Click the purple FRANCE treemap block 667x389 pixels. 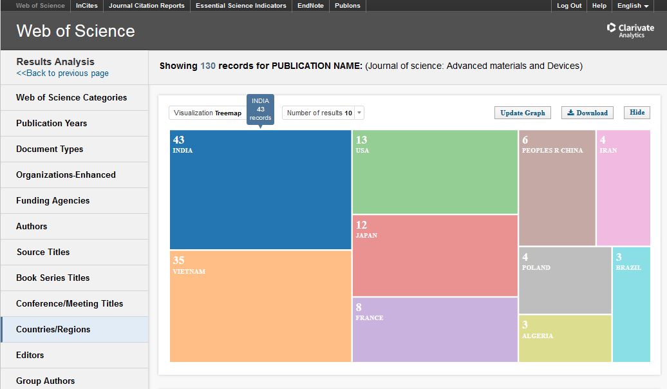tap(435, 330)
